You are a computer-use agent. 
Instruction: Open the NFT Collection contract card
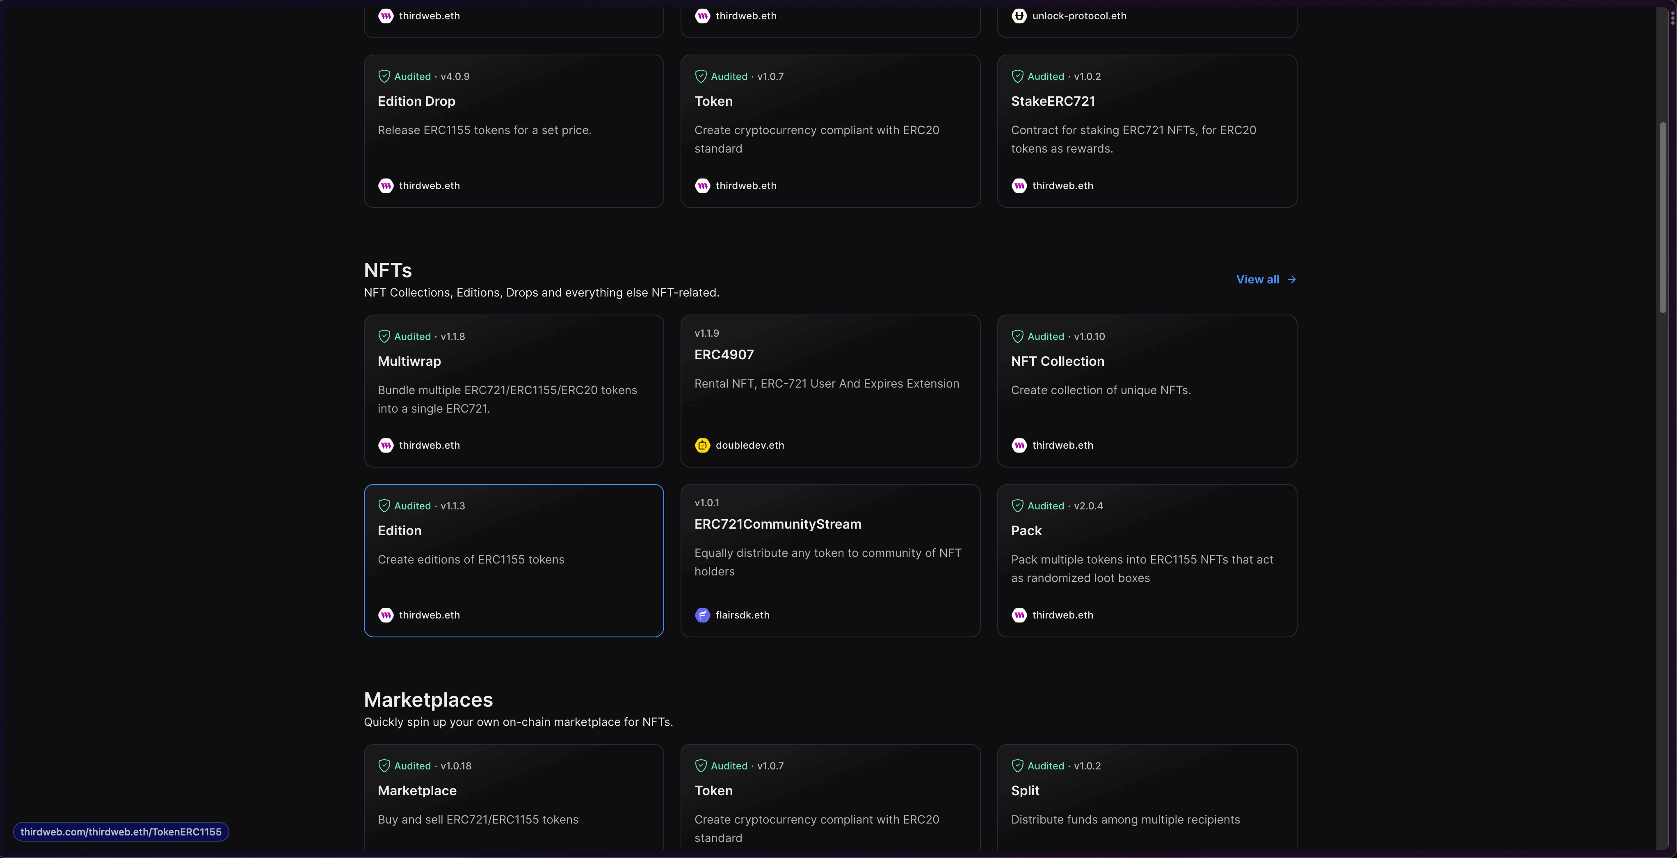pyautogui.click(x=1147, y=391)
